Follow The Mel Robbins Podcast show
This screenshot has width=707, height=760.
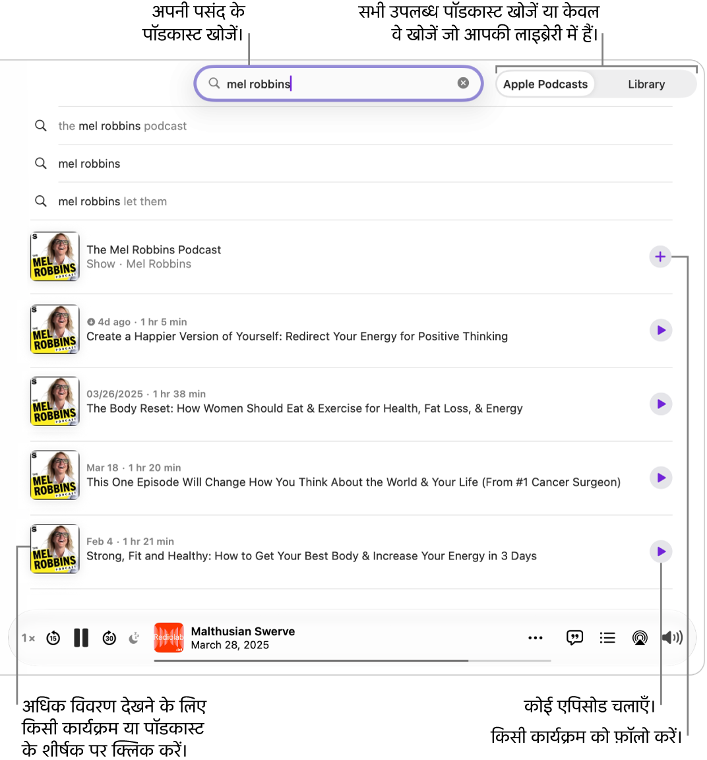(660, 257)
